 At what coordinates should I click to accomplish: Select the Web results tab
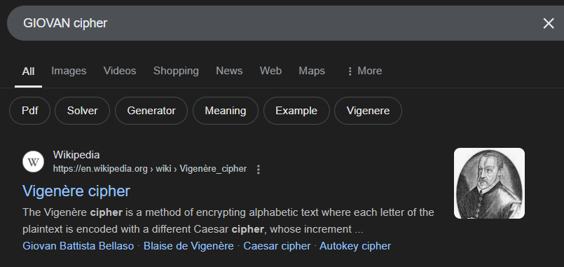tap(270, 71)
